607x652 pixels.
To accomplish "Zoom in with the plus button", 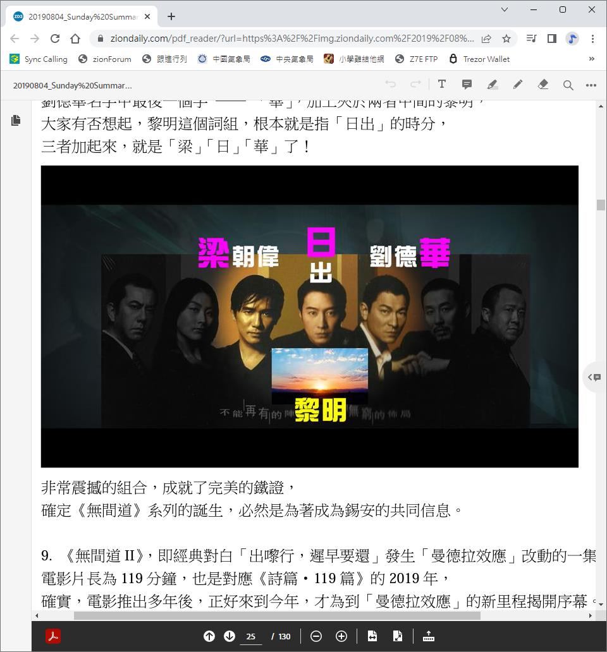I will tap(341, 636).
